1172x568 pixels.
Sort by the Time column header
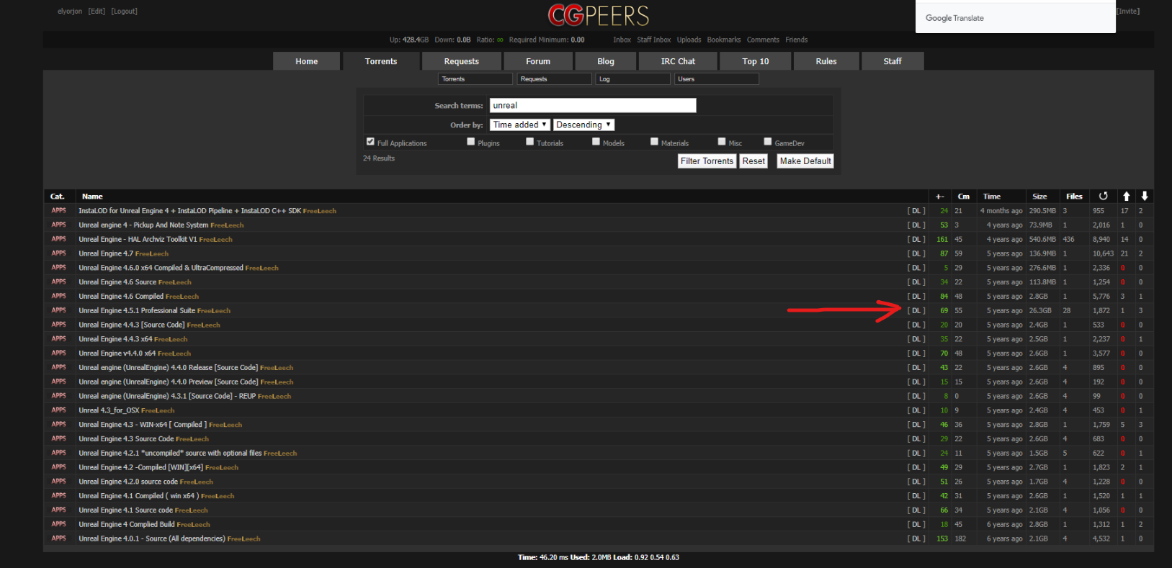(x=992, y=197)
